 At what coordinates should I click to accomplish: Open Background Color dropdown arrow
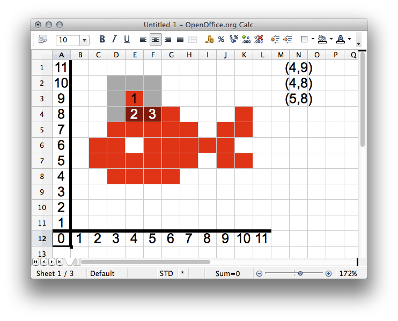[x=331, y=39]
